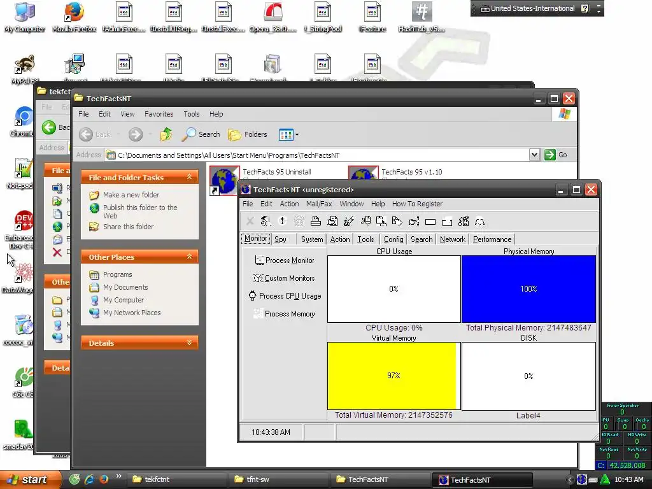Switch to the Network tab
652x489 pixels.
(453, 239)
